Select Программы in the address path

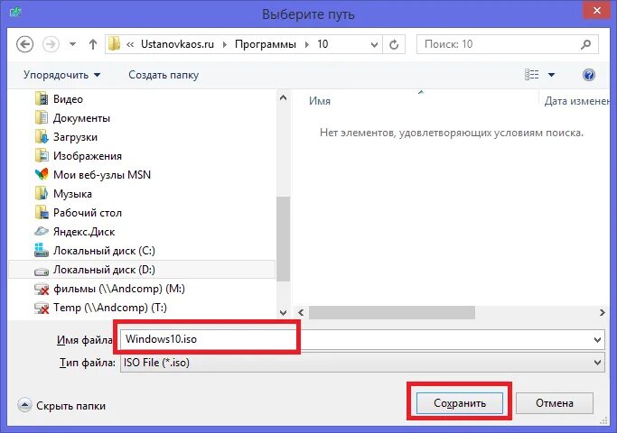coord(266,44)
